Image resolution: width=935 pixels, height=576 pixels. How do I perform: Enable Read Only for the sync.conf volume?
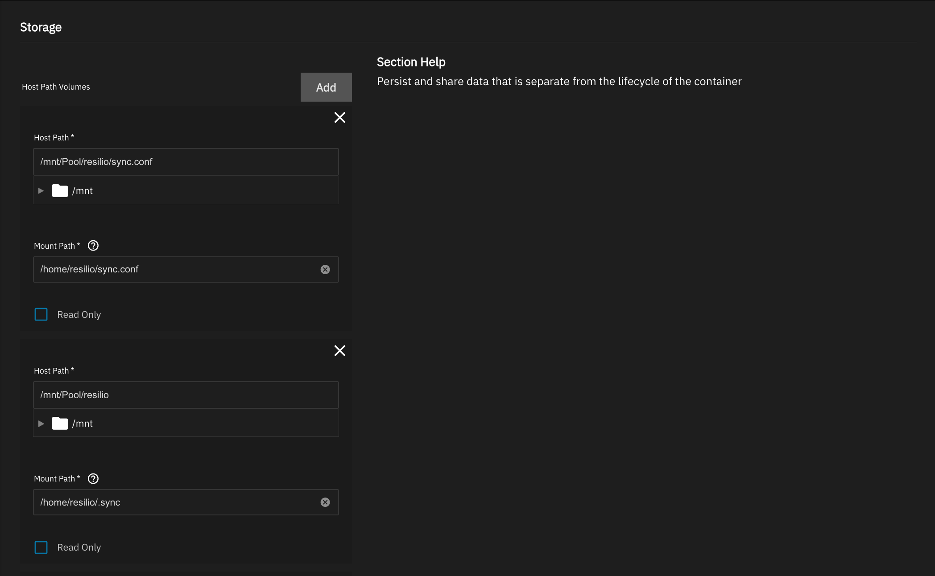(x=41, y=314)
